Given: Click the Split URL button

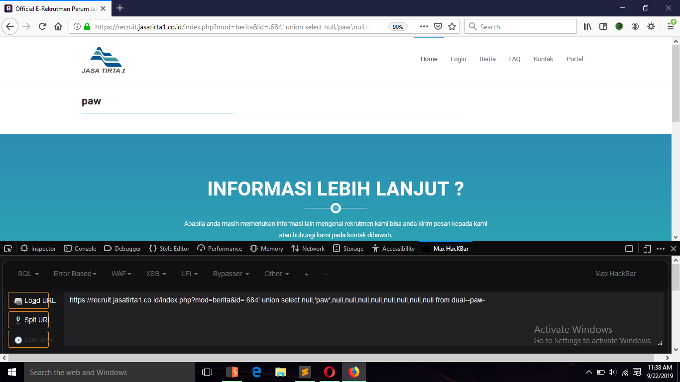Looking at the screenshot, I should 28,320.
